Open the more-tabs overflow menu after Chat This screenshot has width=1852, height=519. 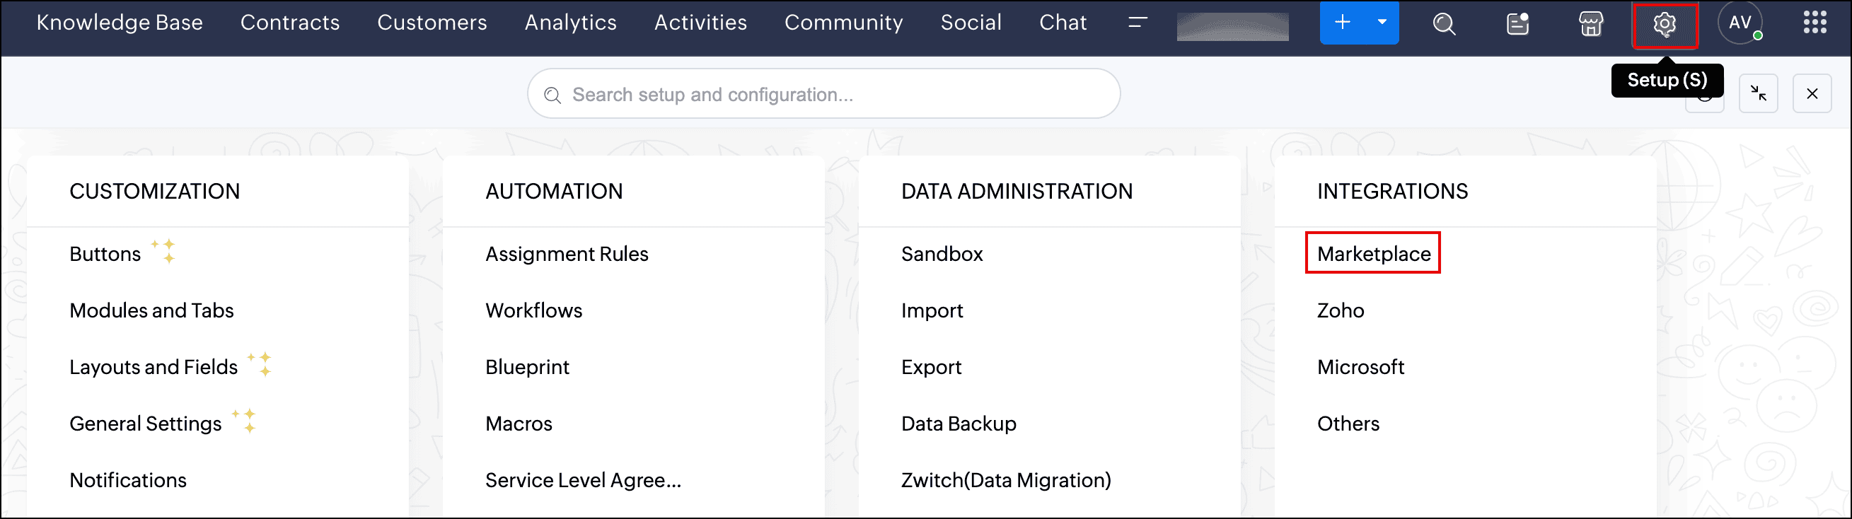click(1138, 23)
